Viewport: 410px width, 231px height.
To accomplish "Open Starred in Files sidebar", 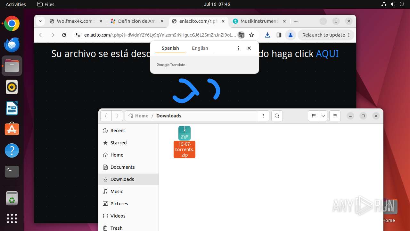I will [x=128, y=143].
